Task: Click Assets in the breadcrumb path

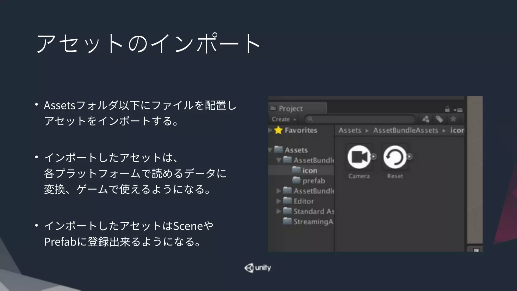Action: [350, 130]
